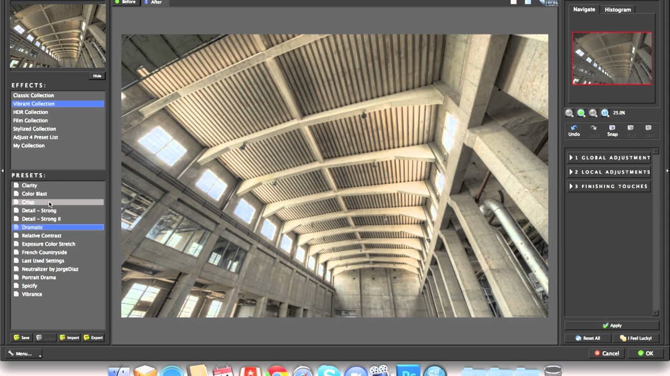Undo the last adjustment
The image size is (670, 376).
coord(574,131)
